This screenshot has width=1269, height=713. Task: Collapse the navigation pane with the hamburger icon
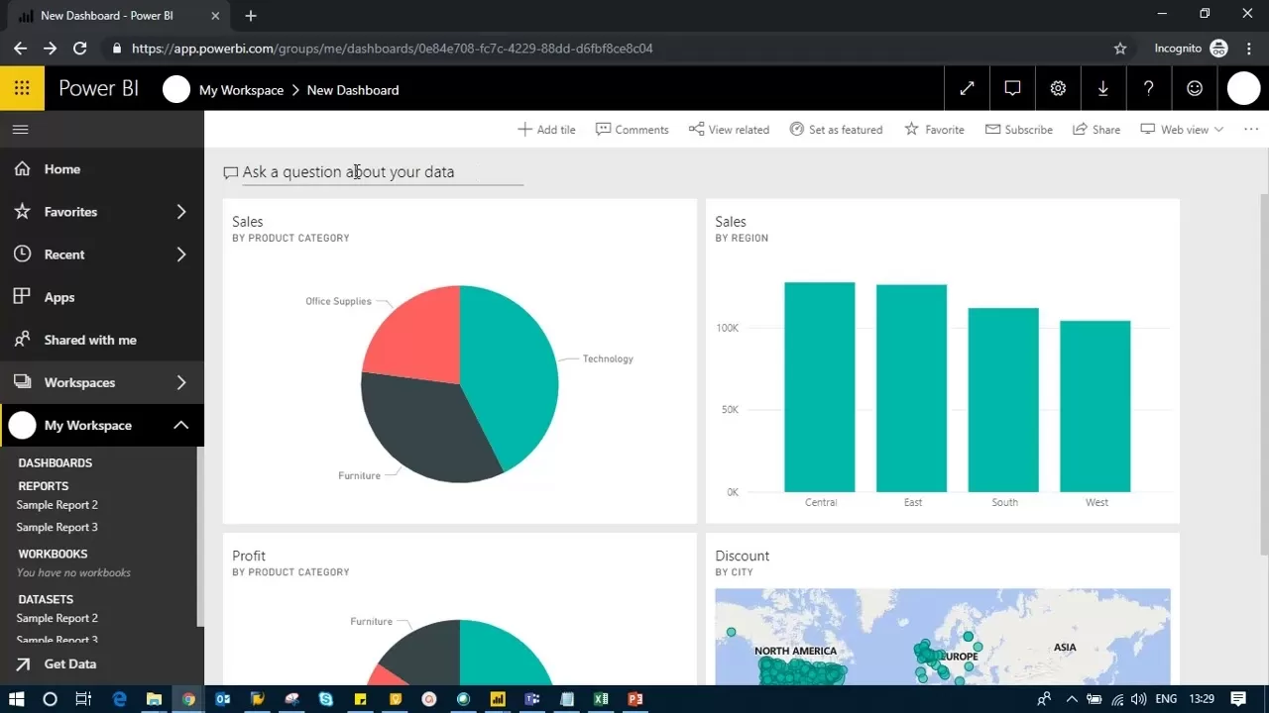click(x=20, y=129)
